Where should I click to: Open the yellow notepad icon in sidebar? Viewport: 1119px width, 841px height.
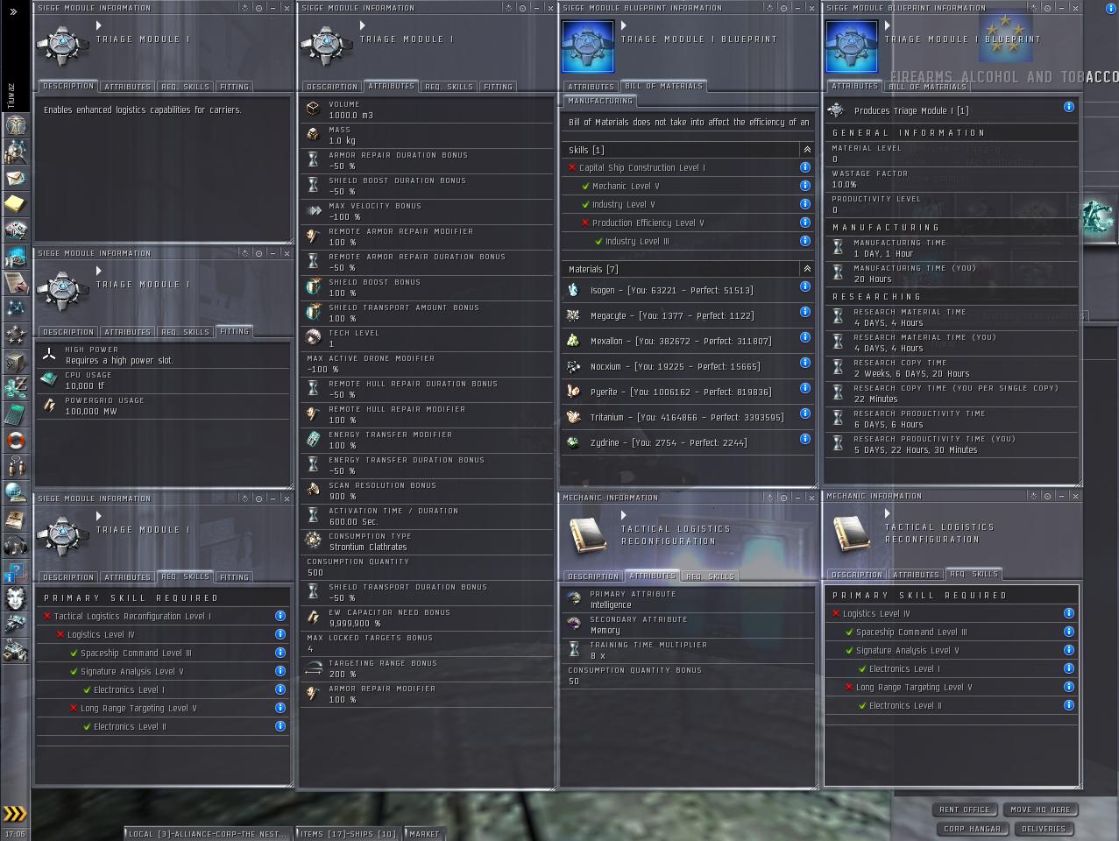tap(15, 204)
